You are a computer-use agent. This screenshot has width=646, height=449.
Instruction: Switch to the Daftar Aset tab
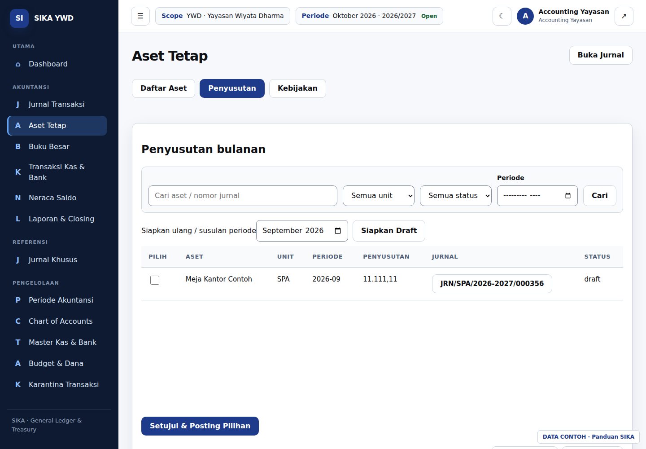(163, 88)
